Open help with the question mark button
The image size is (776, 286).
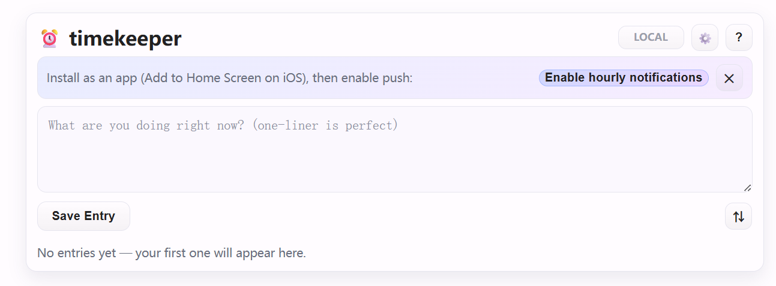pos(739,38)
